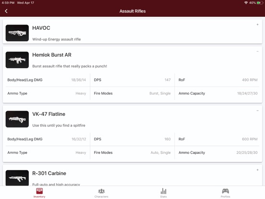Image resolution: width=265 pixels, height=199 pixels.
Task: Select the Stats tab label
Action: (x=163, y=197)
